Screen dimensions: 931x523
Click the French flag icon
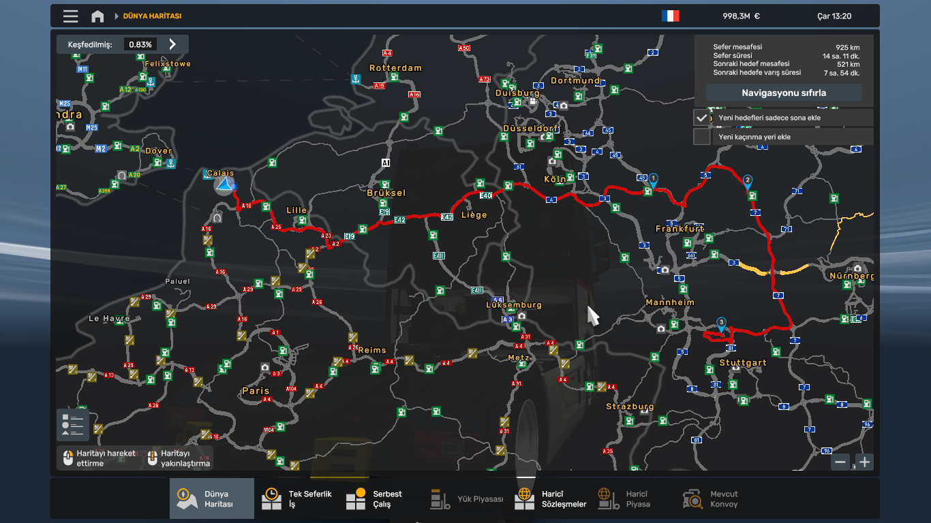(670, 16)
